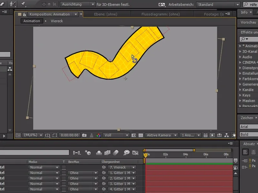This screenshot has width=258, height=193.
Task: Click the current time field showing 0:00:00:00
Action: point(70,135)
